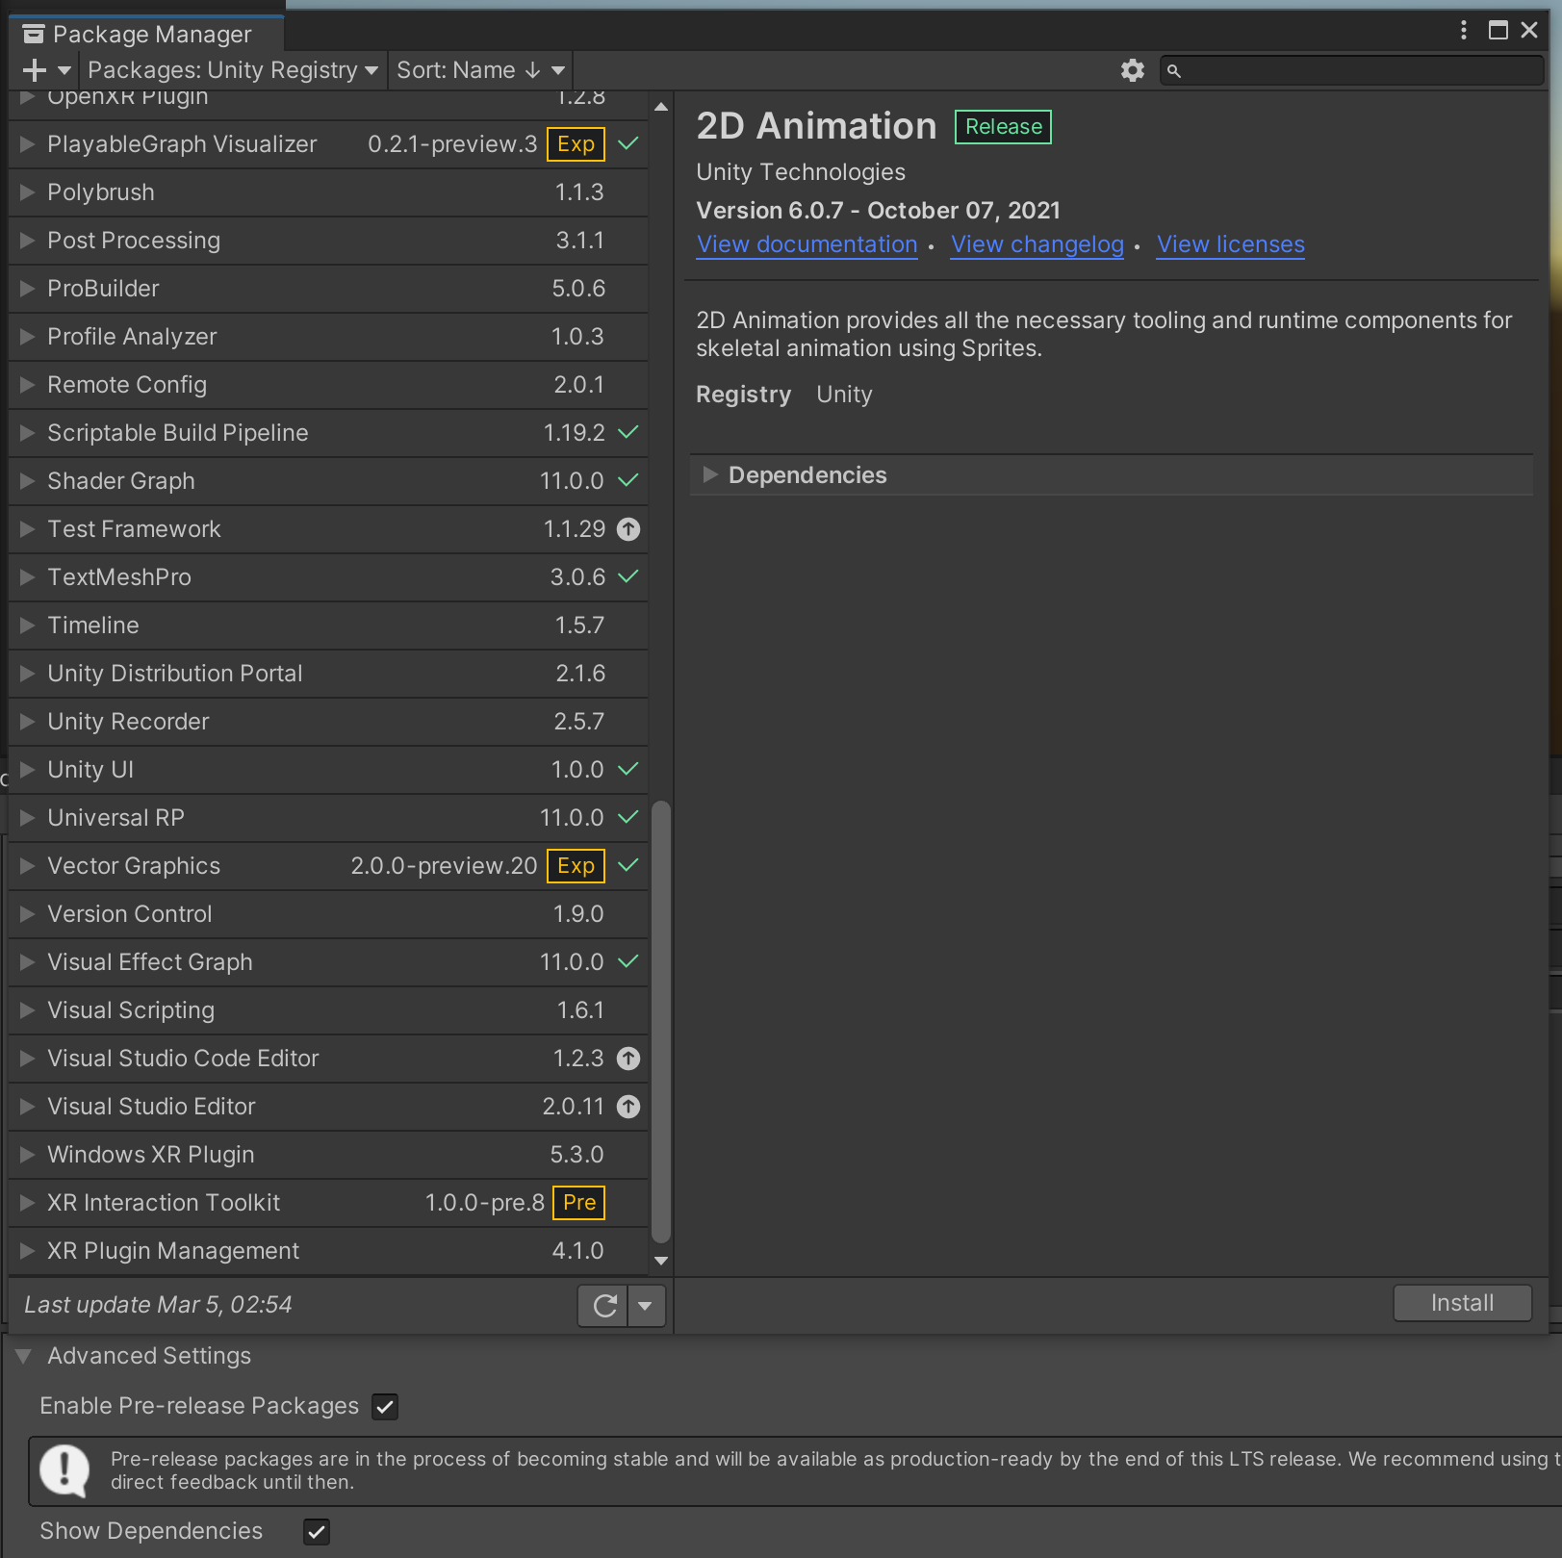Open the Packages: Unity Registry dropdown
1562x1558 pixels.
pyautogui.click(x=233, y=70)
